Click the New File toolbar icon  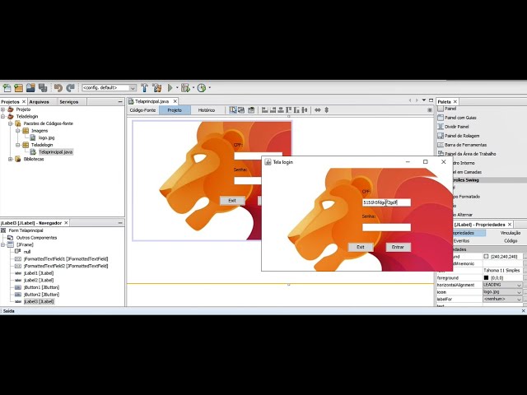pyautogui.click(x=7, y=88)
